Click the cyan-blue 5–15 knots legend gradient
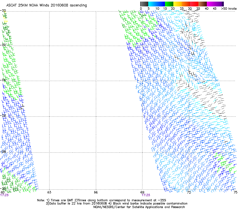238x209 pixels. pyautogui.click(x=157, y=4)
